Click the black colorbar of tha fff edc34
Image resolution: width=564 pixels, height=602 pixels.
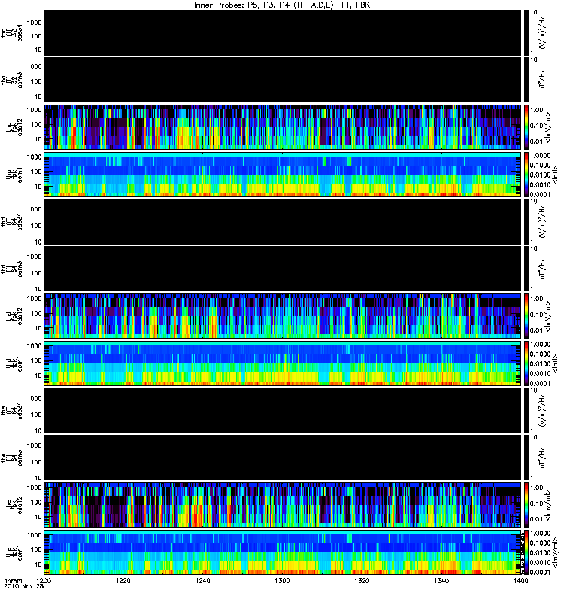526,32
